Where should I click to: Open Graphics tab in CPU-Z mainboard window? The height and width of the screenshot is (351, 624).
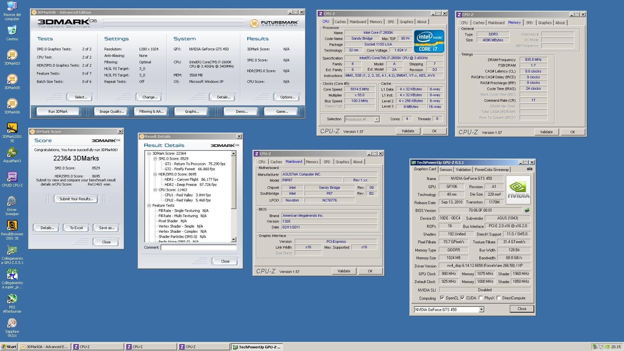click(x=342, y=162)
